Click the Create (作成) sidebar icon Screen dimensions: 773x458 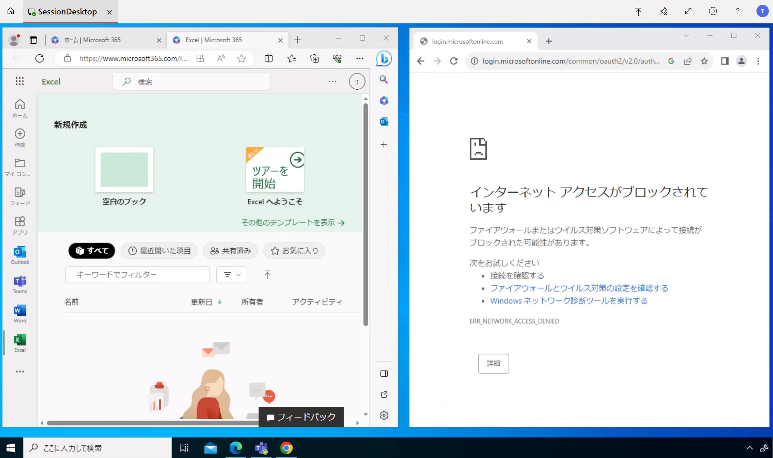[x=20, y=138]
